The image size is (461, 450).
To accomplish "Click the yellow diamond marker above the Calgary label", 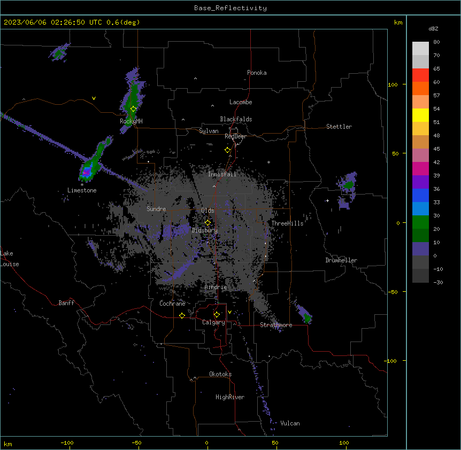I will pyautogui.click(x=217, y=315).
